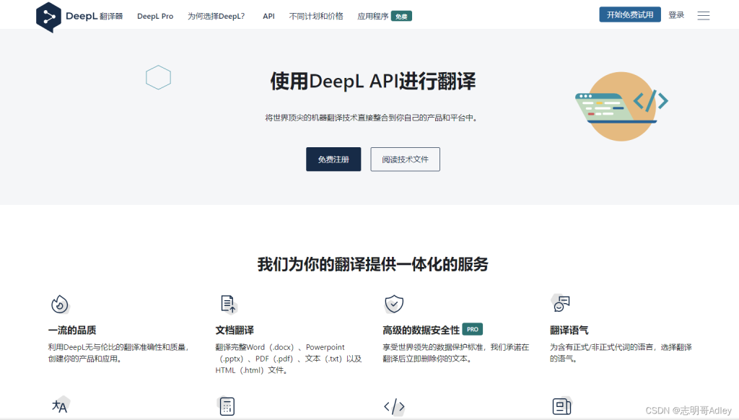Open 不同计划和价格 in the navbar
The width and height of the screenshot is (739, 420).
pos(316,15)
